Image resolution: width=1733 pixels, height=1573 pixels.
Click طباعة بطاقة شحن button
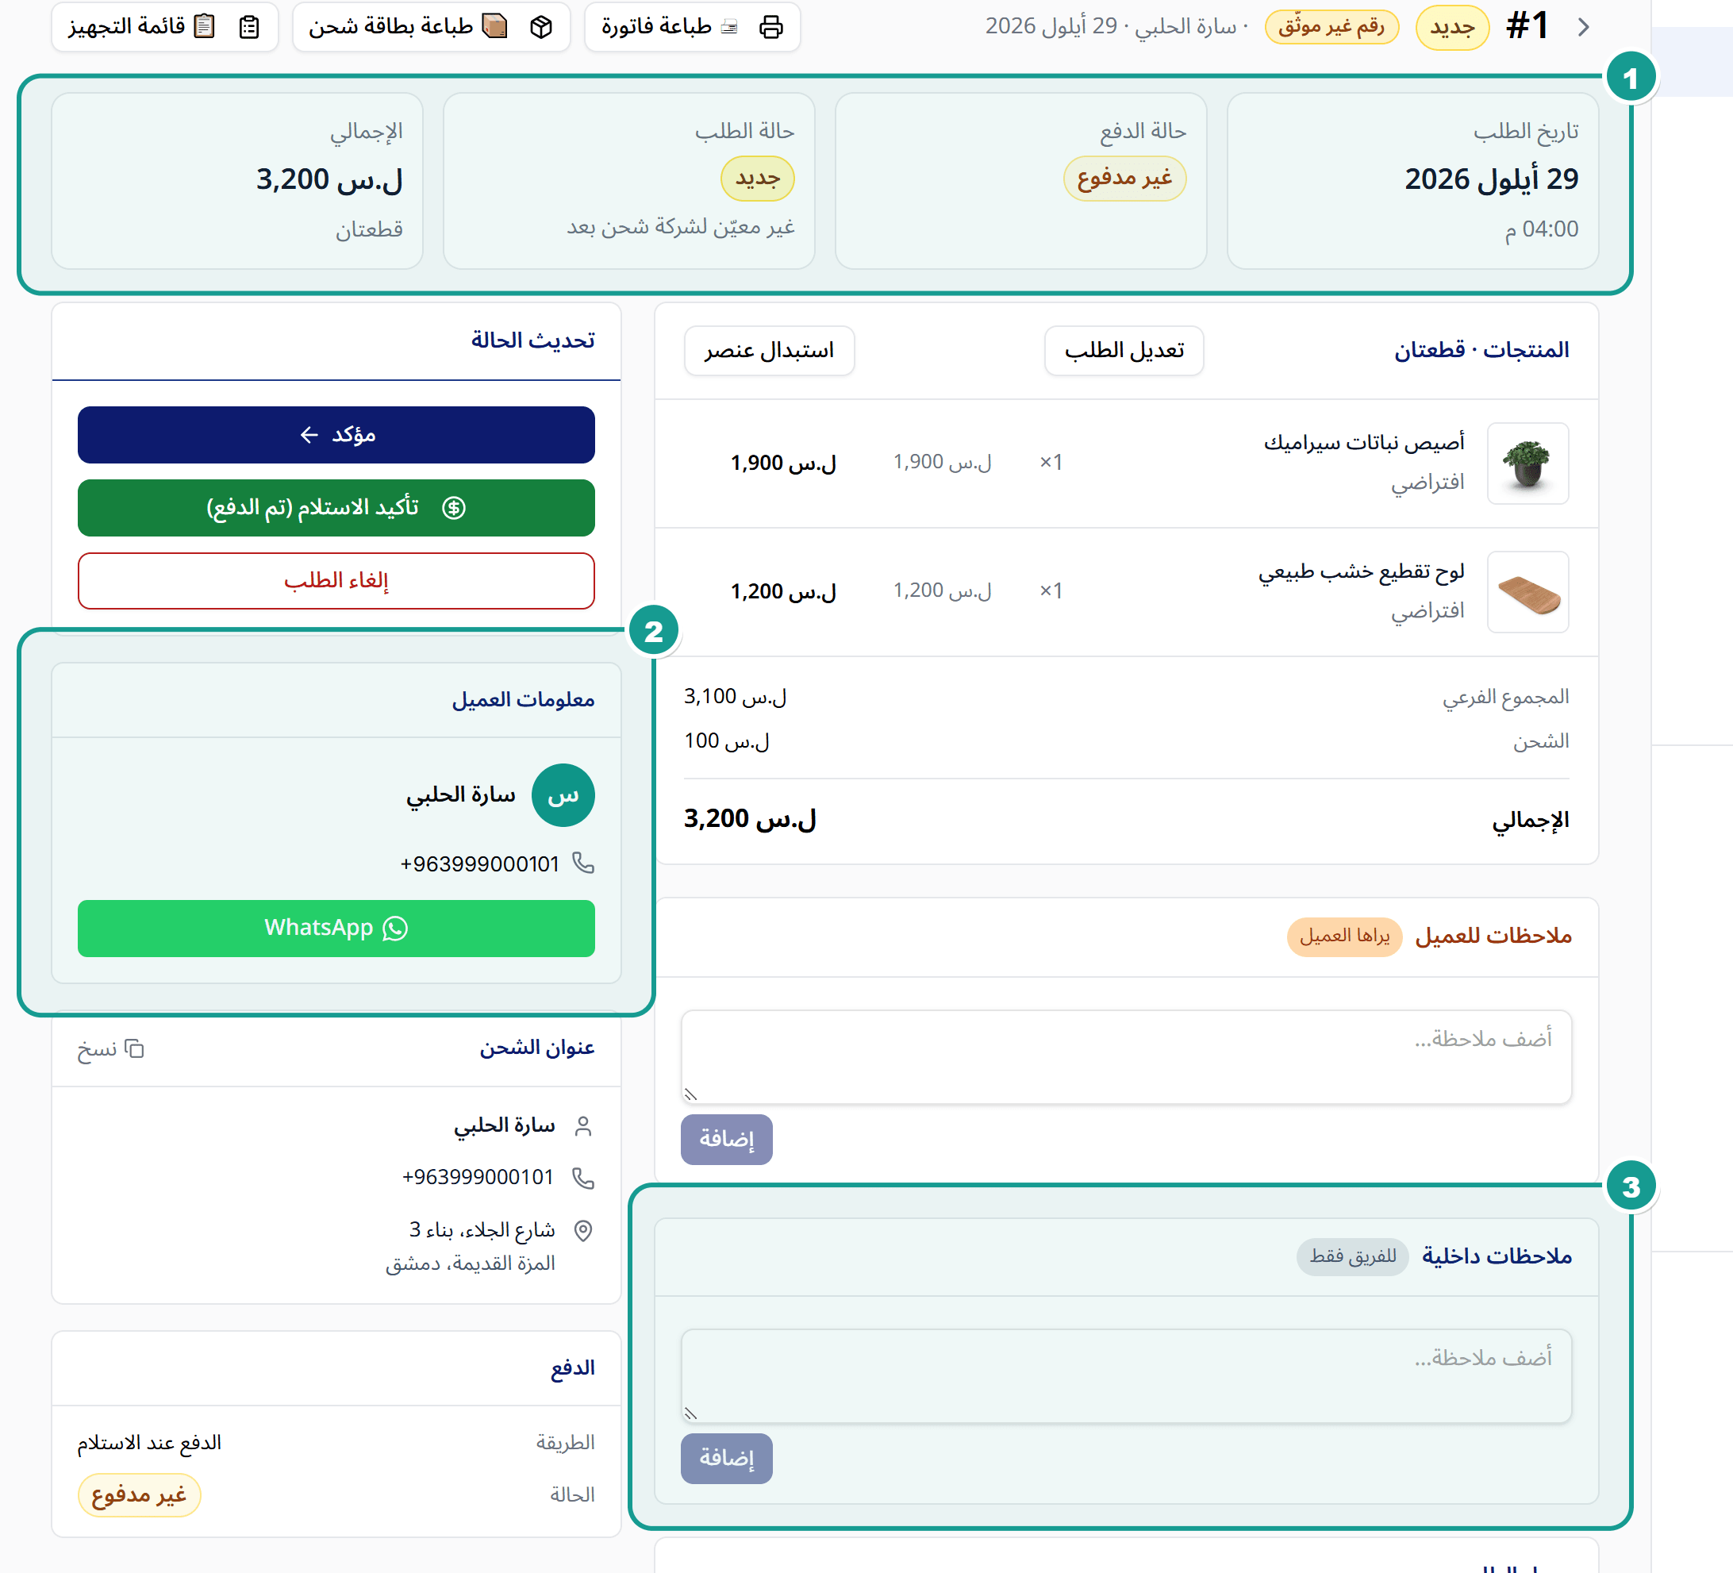pyautogui.click(x=432, y=27)
